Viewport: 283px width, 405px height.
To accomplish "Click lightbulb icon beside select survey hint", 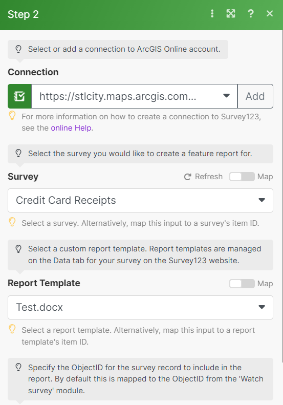I will pyautogui.click(x=18, y=154).
